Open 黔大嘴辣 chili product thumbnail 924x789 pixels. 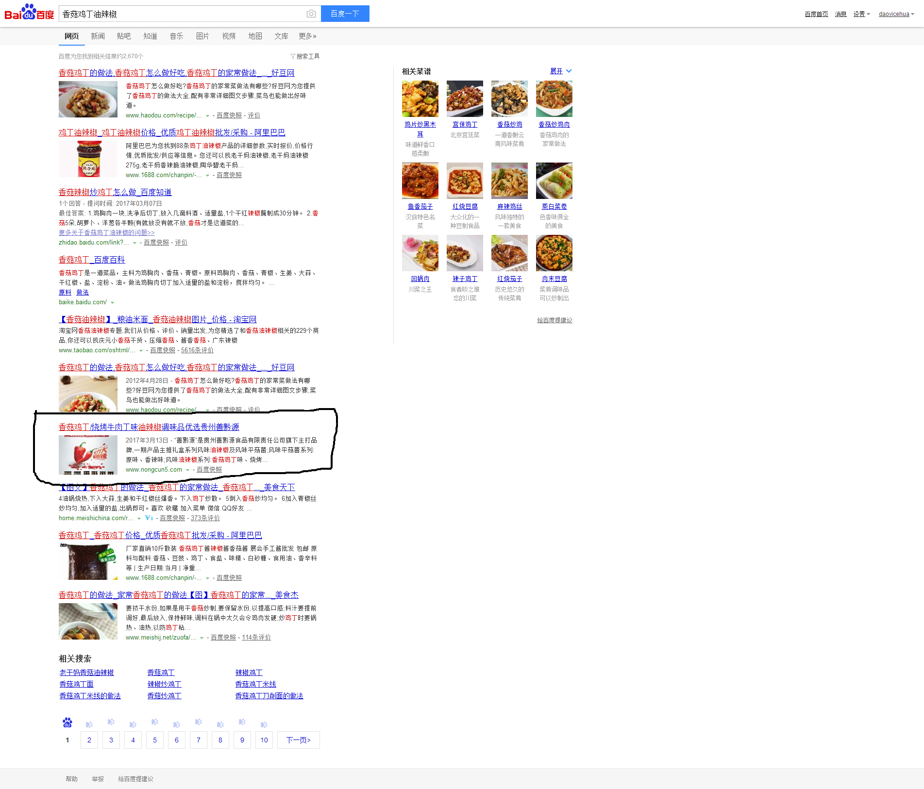[x=88, y=455]
